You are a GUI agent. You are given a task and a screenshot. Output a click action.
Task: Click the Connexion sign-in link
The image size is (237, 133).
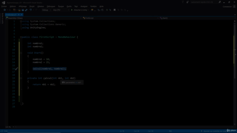pyautogui.click(x=227, y=7)
